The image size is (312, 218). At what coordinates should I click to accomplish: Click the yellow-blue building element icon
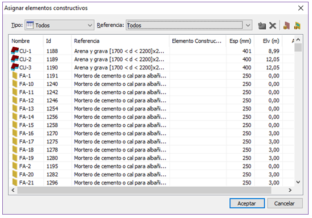297,26
